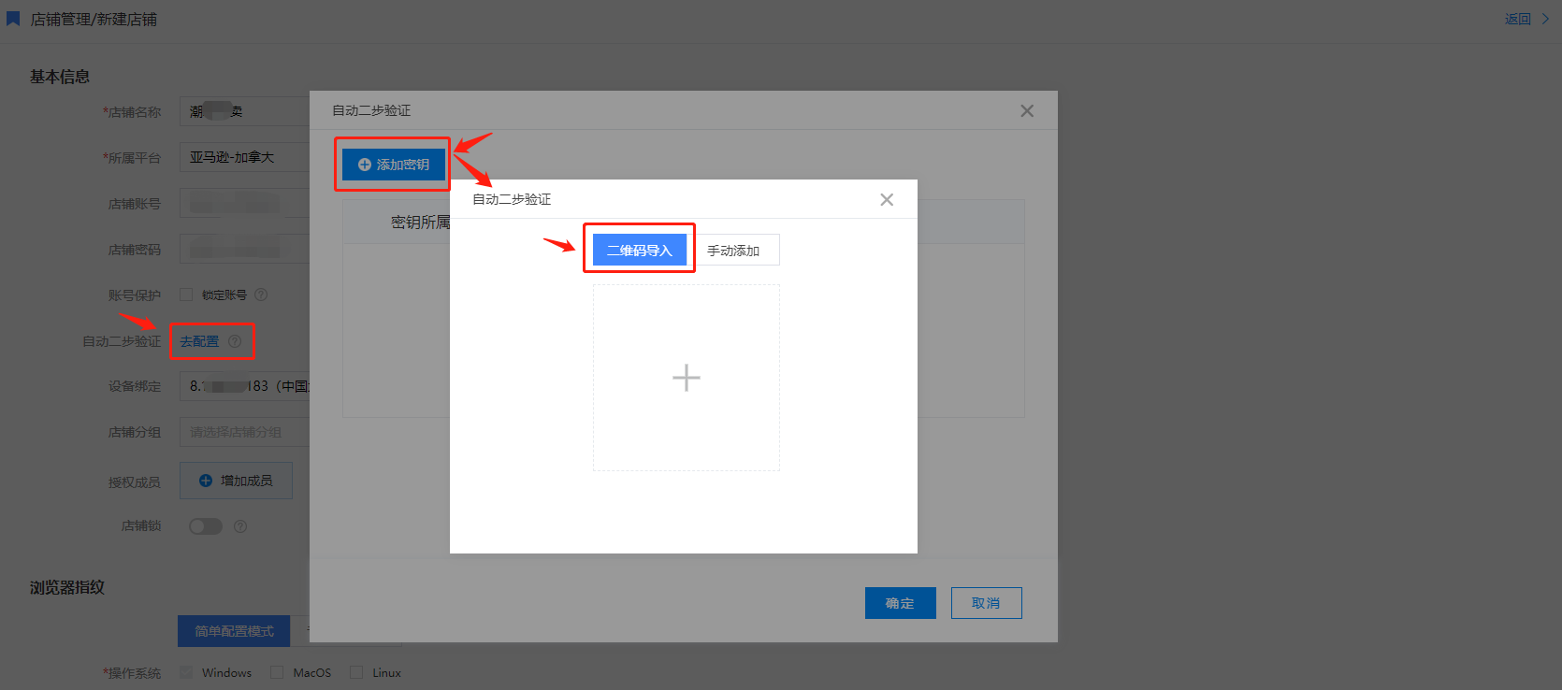Image resolution: width=1562 pixels, height=690 pixels.
Task: Select the MacOS checkbox
Action: (x=277, y=672)
